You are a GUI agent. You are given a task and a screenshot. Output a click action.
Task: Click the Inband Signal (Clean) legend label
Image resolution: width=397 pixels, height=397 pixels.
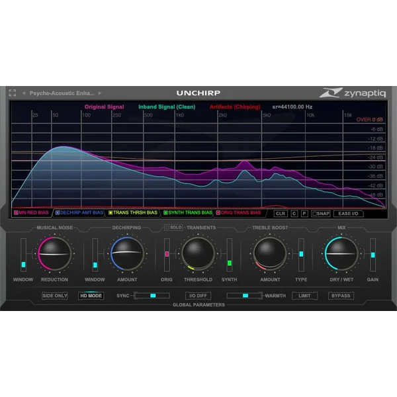167,107
